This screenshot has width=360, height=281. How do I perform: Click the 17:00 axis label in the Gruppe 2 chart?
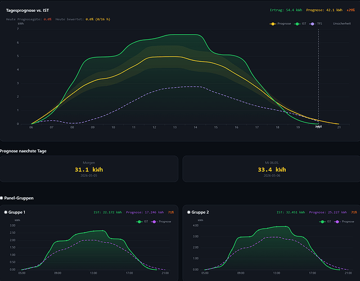pos(312,273)
